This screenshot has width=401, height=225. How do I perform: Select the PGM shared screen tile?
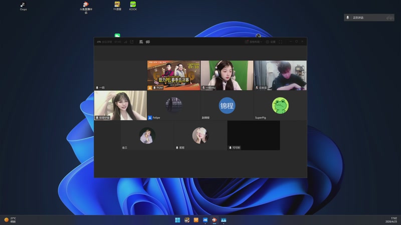coord(173,75)
